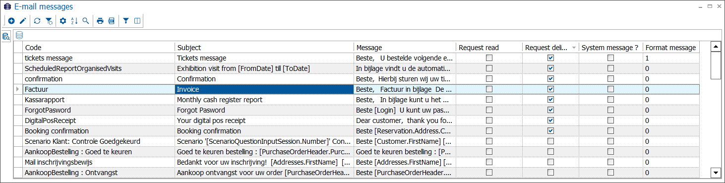Add a new e-mail message with plus icon
This screenshot has width=725, height=183.
click(x=11, y=21)
